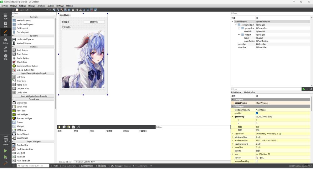Switch to Signals & Slots editor tab
This screenshot has width=313, height=169.
tap(85, 162)
